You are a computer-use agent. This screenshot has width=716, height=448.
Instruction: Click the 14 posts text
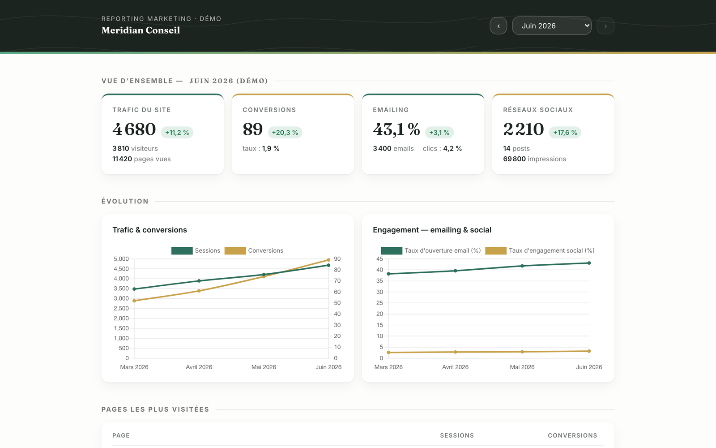[516, 148]
